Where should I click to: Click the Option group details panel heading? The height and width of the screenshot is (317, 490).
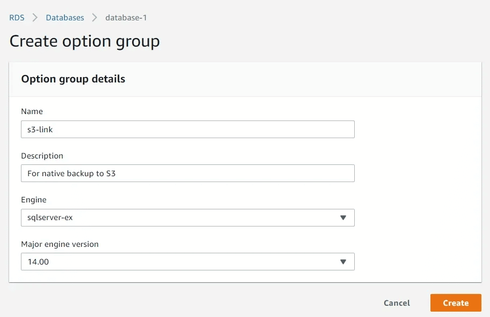click(x=73, y=79)
